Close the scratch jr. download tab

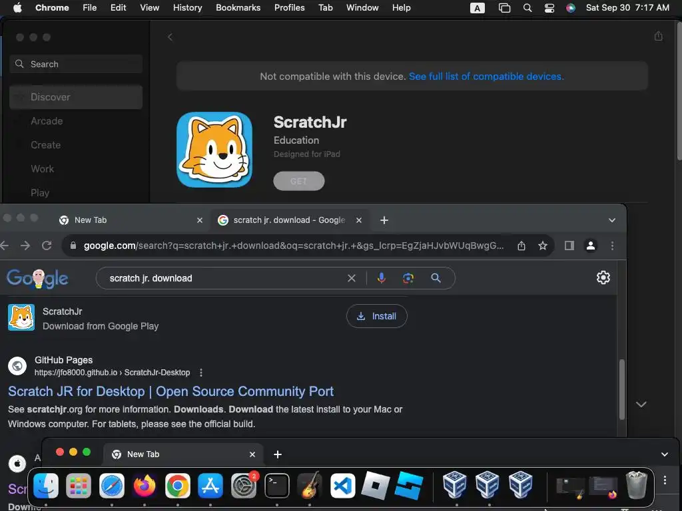pos(359,220)
